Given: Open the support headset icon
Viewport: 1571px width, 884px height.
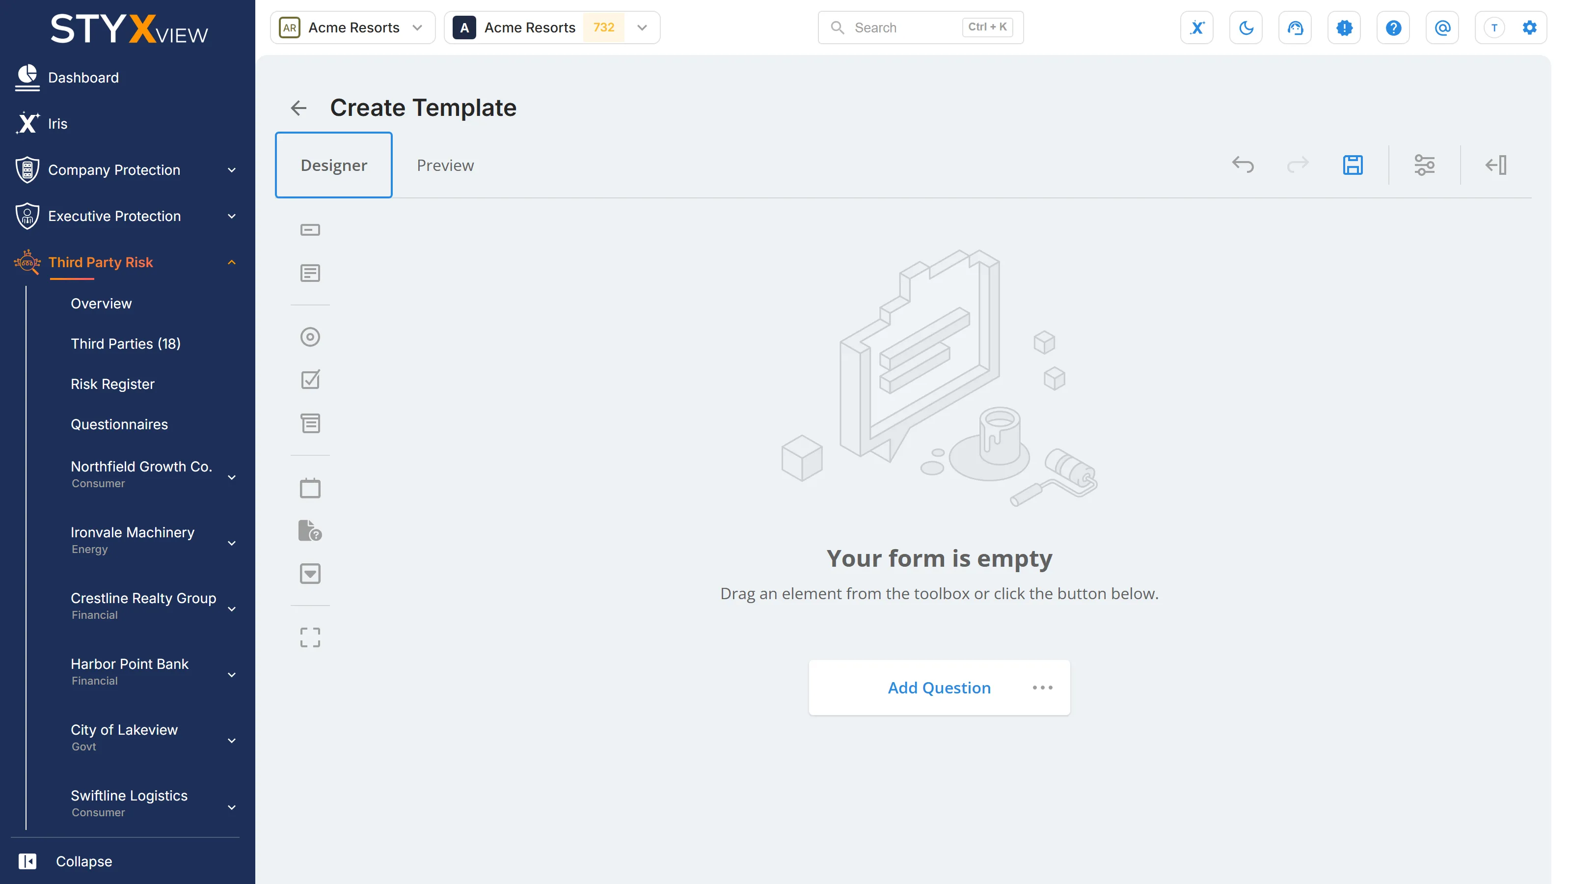Looking at the screenshot, I should pyautogui.click(x=1295, y=28).
